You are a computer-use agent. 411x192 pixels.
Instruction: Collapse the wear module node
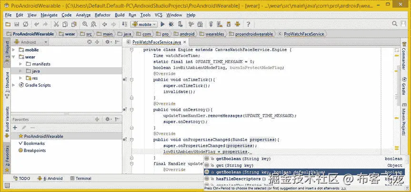click(x=14, y=57)
